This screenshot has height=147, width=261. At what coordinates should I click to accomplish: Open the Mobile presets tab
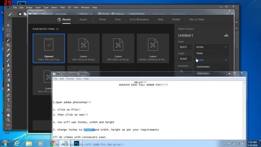click(x=176, y=20)
